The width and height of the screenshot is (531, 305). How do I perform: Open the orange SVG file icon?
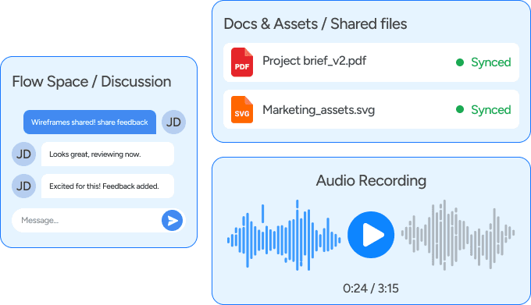pyautogui.click(x=242, y=109)
